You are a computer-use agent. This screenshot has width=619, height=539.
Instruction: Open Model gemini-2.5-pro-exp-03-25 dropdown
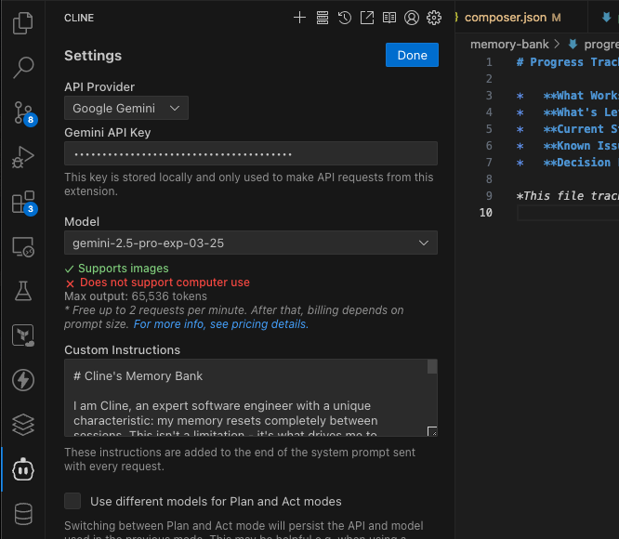(251, 243)
